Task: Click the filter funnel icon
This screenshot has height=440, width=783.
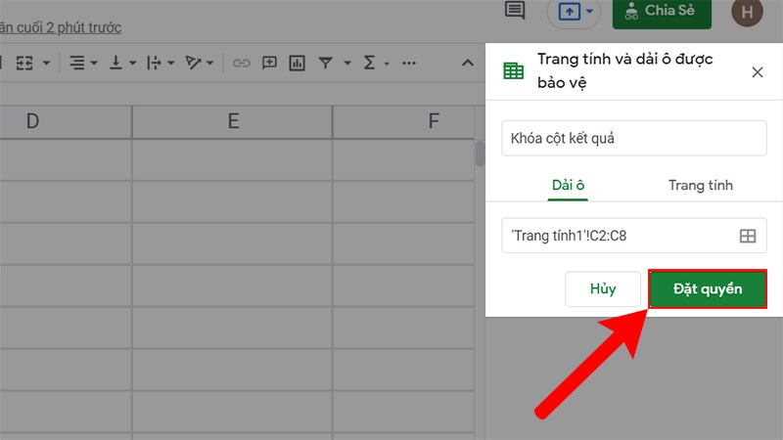Action: [326, 63]
